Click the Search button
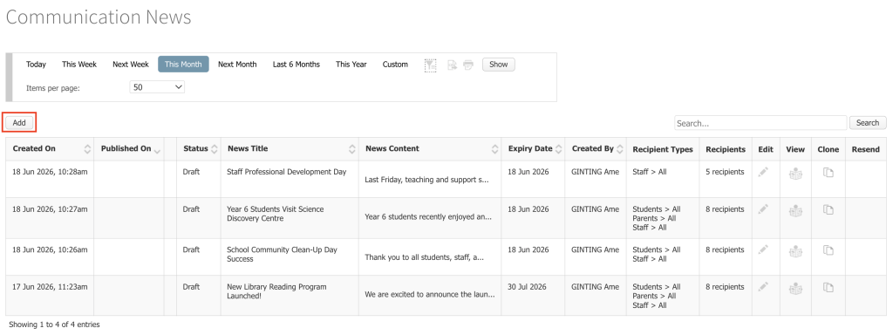This screenshot has height=335, width=893. [x=868, y=122]
